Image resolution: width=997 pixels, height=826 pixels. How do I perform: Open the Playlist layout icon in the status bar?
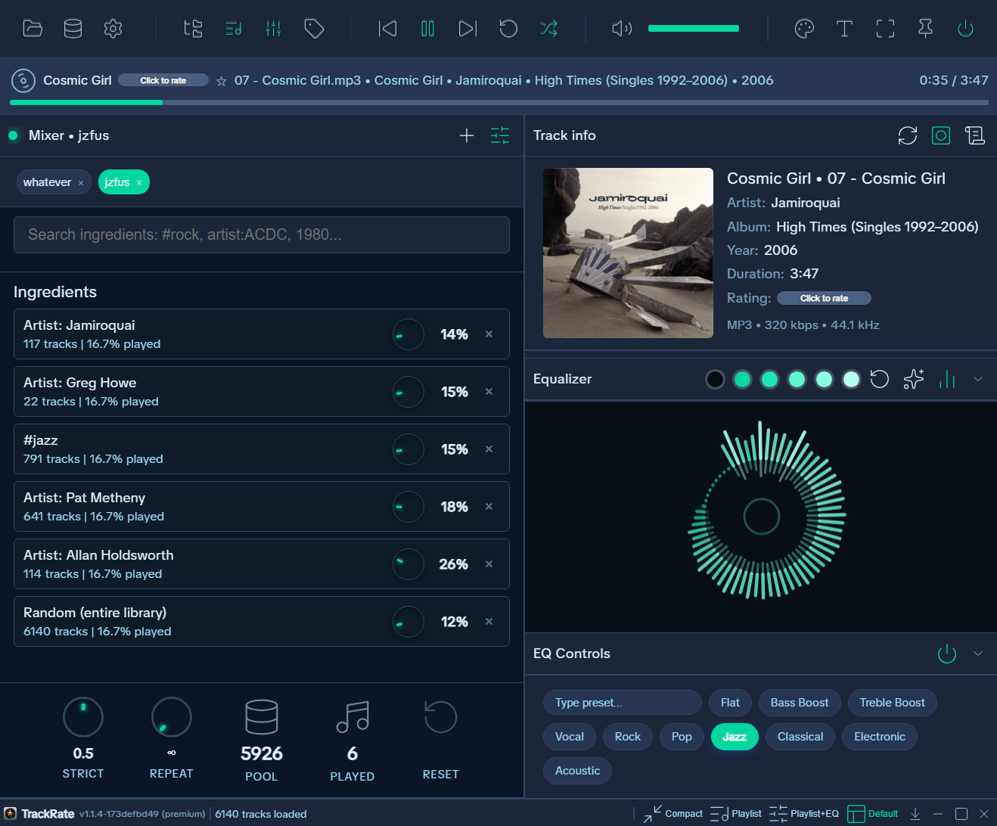[x=738, y=814]
